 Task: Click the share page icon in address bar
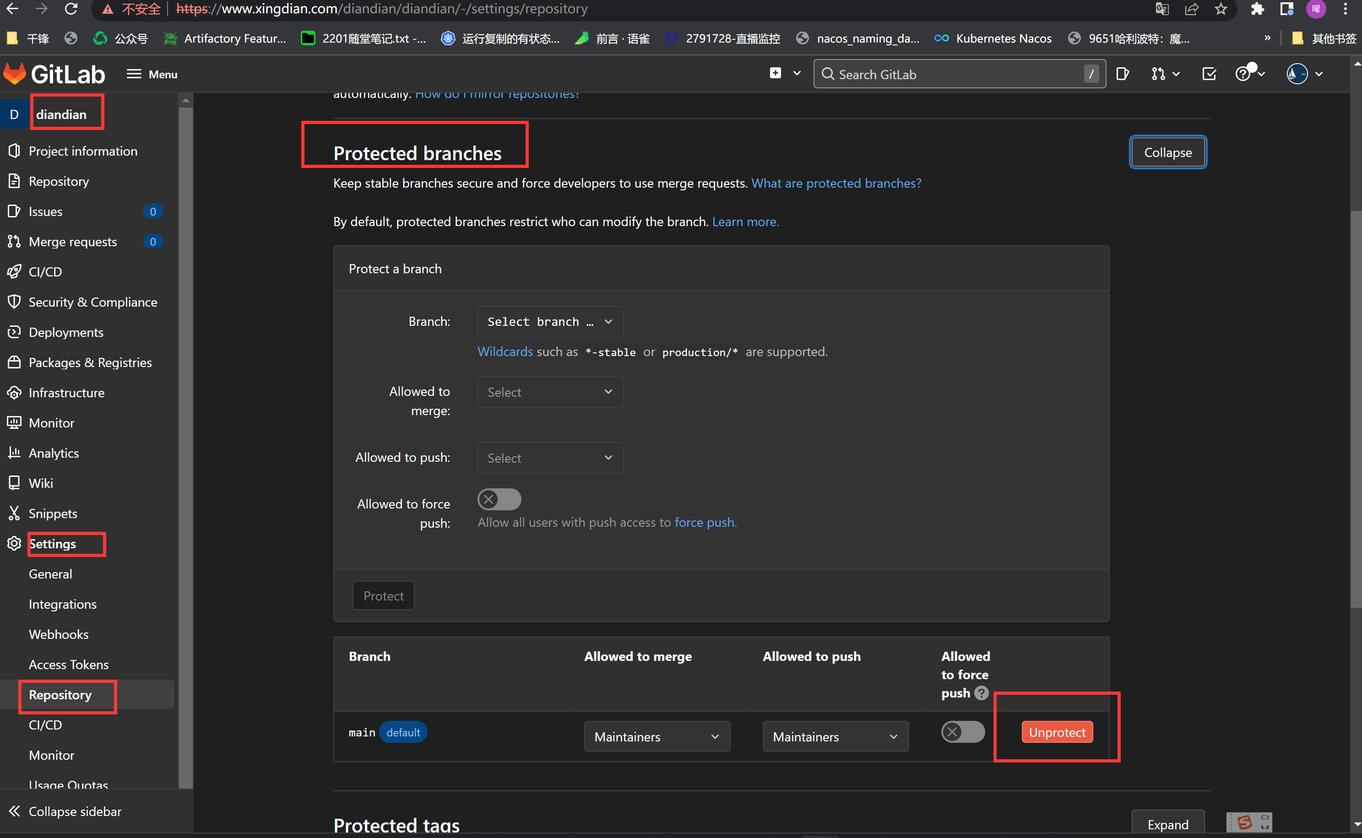click(x=1191, y=9)
